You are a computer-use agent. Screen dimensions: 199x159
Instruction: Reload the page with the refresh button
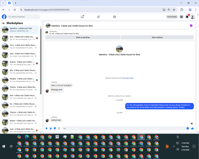[x=15, y=10]
